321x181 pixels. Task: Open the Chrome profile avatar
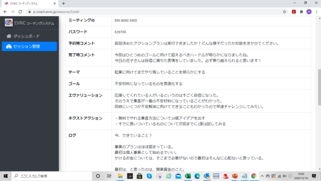[x=309, y=12]
